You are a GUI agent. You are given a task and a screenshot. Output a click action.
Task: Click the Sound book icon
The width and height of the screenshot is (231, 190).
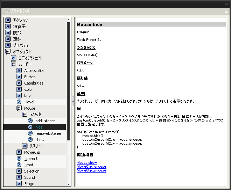coord(19,177)
